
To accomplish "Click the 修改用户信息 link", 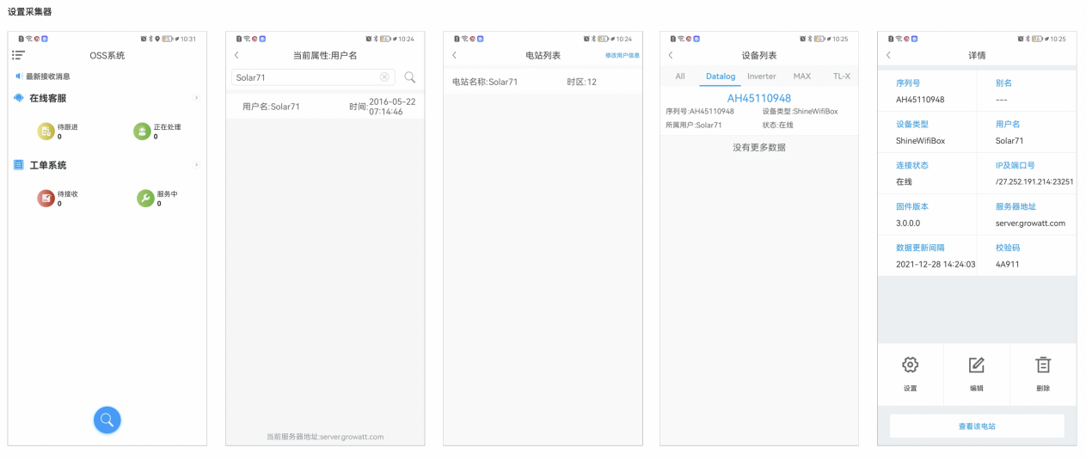I will click(622, 55).
